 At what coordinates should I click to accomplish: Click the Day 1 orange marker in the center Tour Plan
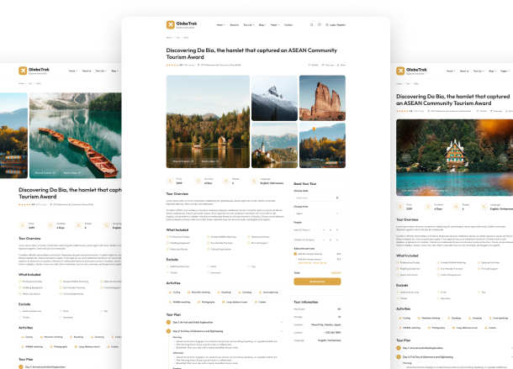click(x=168, y=322)
